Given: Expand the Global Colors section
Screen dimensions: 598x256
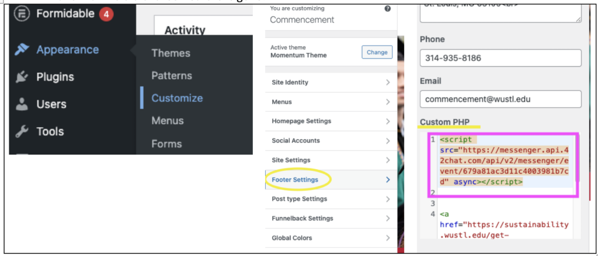Looking at the screenshot, I should (x=331, y=238).
